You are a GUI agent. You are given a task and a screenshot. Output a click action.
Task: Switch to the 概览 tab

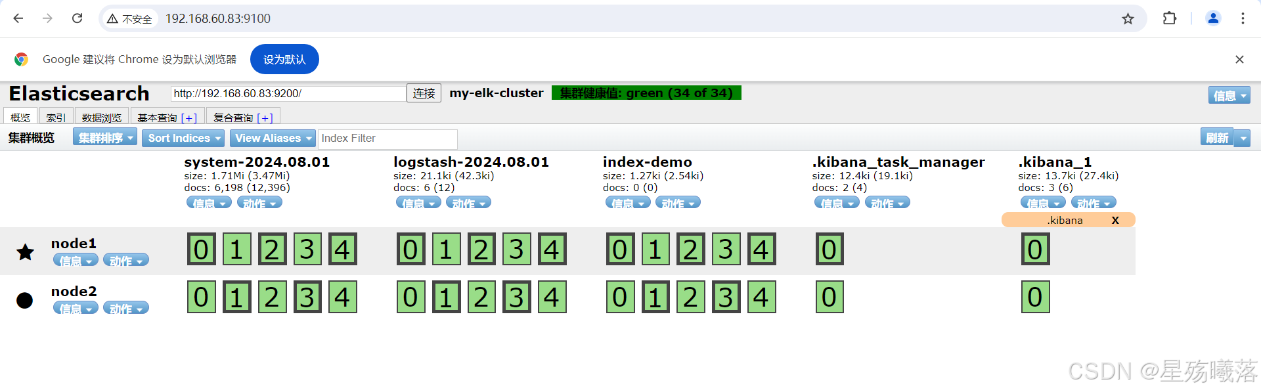click(20, 118)
